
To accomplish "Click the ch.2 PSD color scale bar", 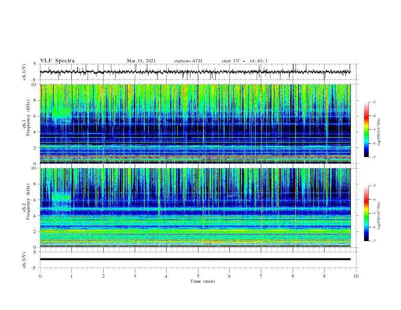I will (366, 213).
